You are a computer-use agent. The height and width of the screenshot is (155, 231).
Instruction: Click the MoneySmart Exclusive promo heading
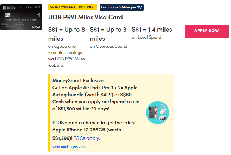click(x=79, y=80)
